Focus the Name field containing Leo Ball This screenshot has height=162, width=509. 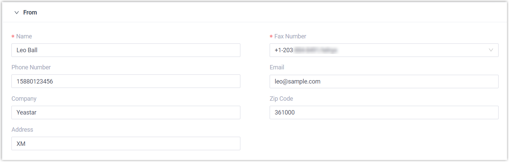(x=126, y=50)
